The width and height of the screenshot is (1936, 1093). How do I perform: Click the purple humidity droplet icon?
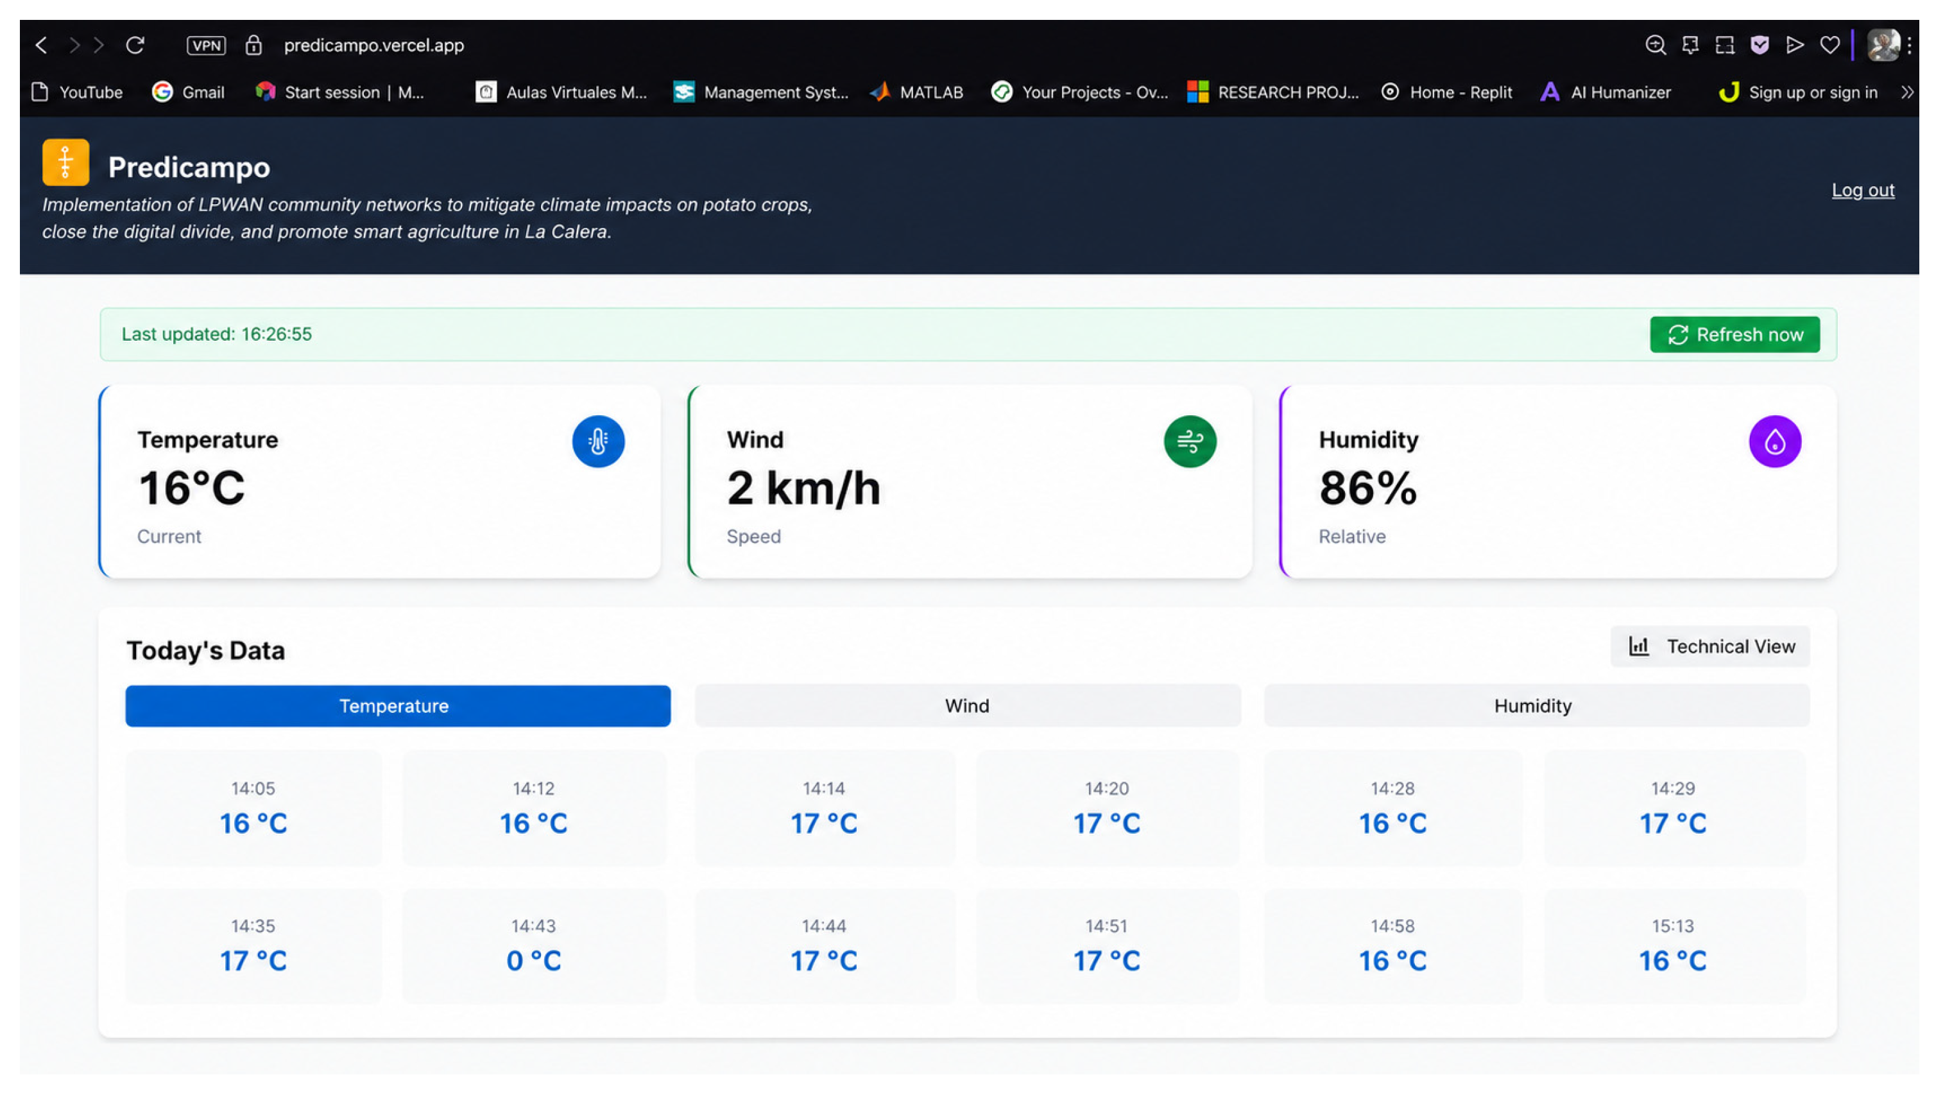tap(1774, 442)
